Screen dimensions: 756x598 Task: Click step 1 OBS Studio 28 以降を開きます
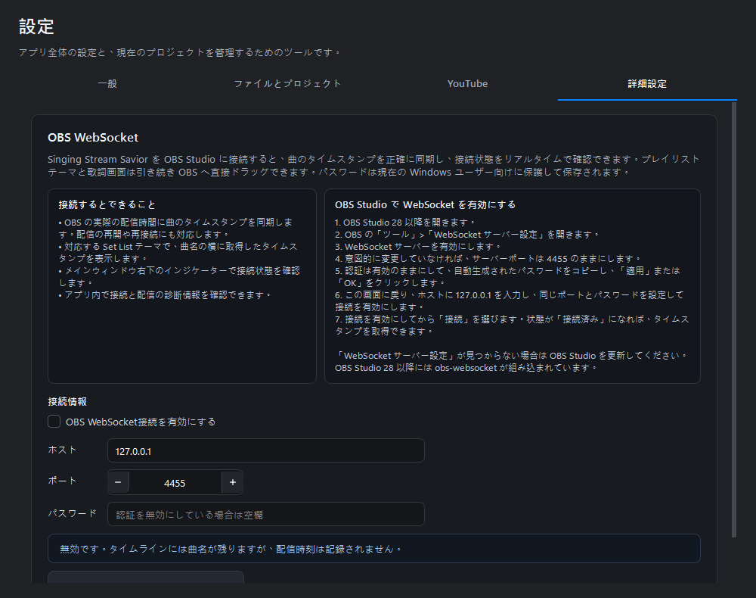coord(404,223)
